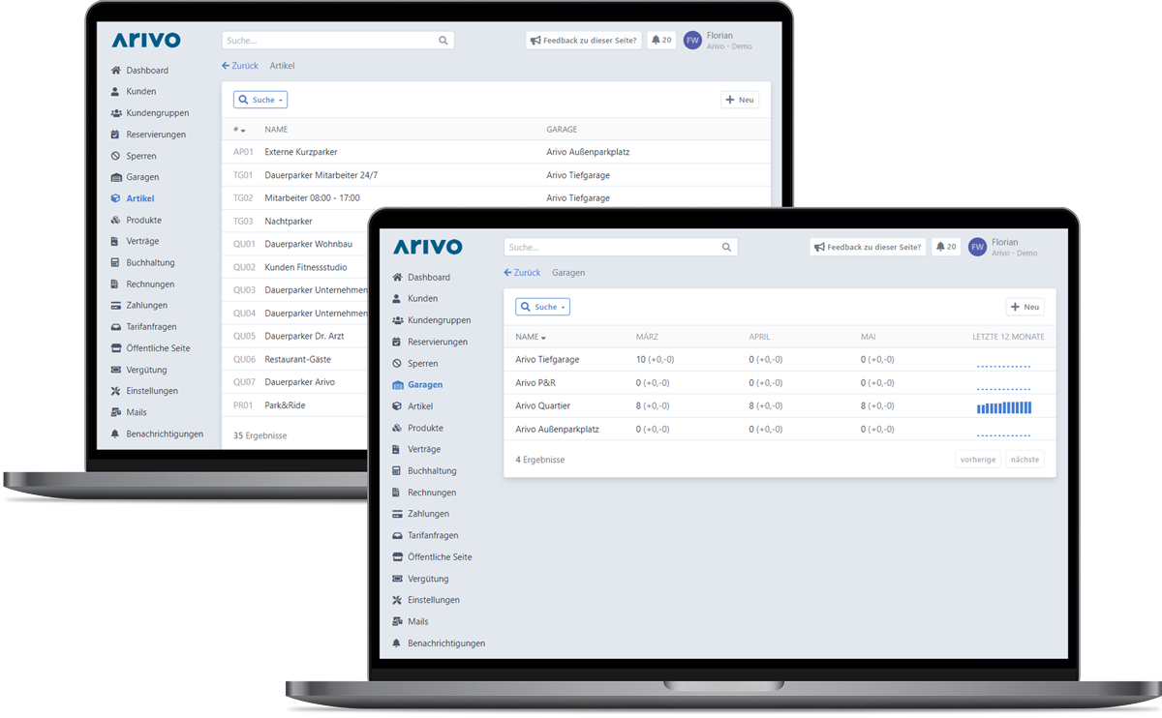Click the Artikel cube icon in front window
Viewport: 1162px width, 718px height.
click(397, 406)
